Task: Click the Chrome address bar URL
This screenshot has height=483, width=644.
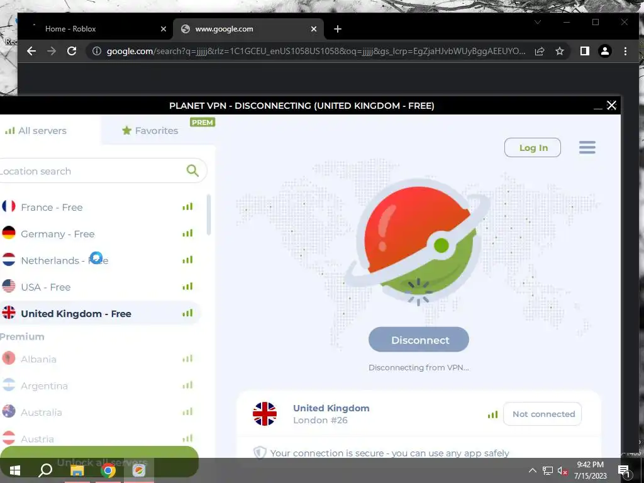Action: pyautogui.click(x=316, y=51)
